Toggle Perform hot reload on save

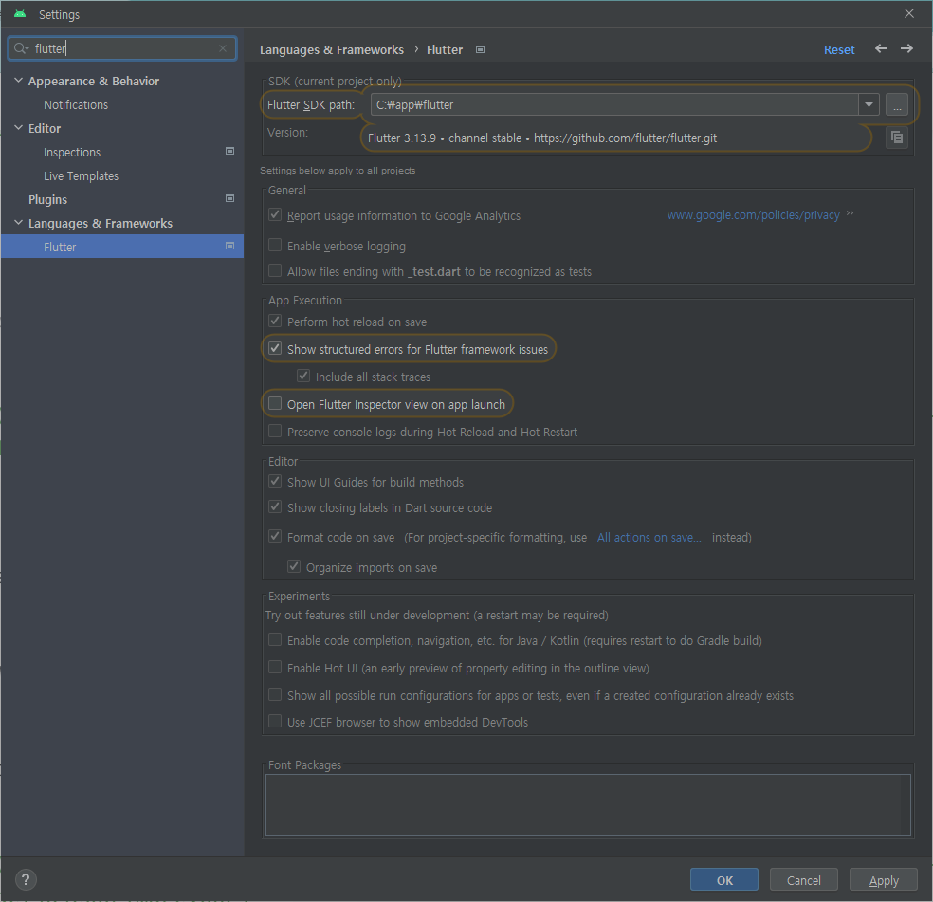coord(275,321)
